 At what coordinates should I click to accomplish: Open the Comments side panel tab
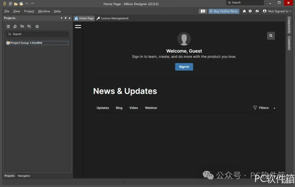pyautogui.click(x=289, y=43)
